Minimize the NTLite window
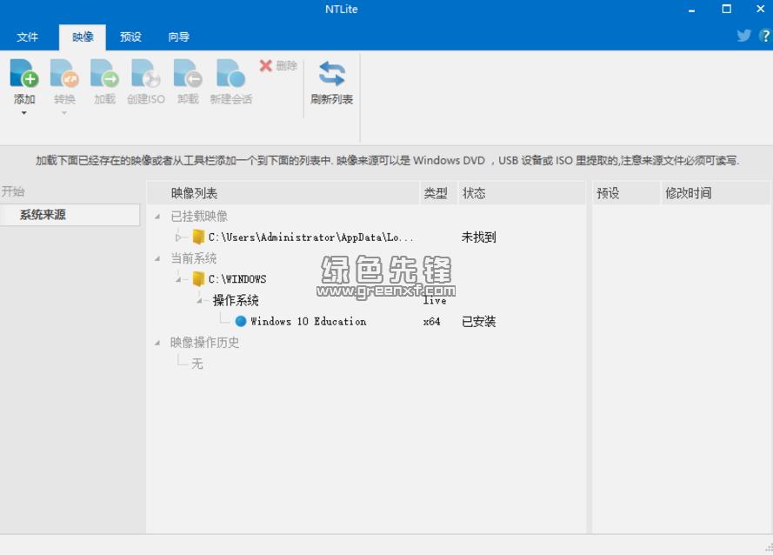The width and height of the screenshot is (773, 555). click(691, 10)
